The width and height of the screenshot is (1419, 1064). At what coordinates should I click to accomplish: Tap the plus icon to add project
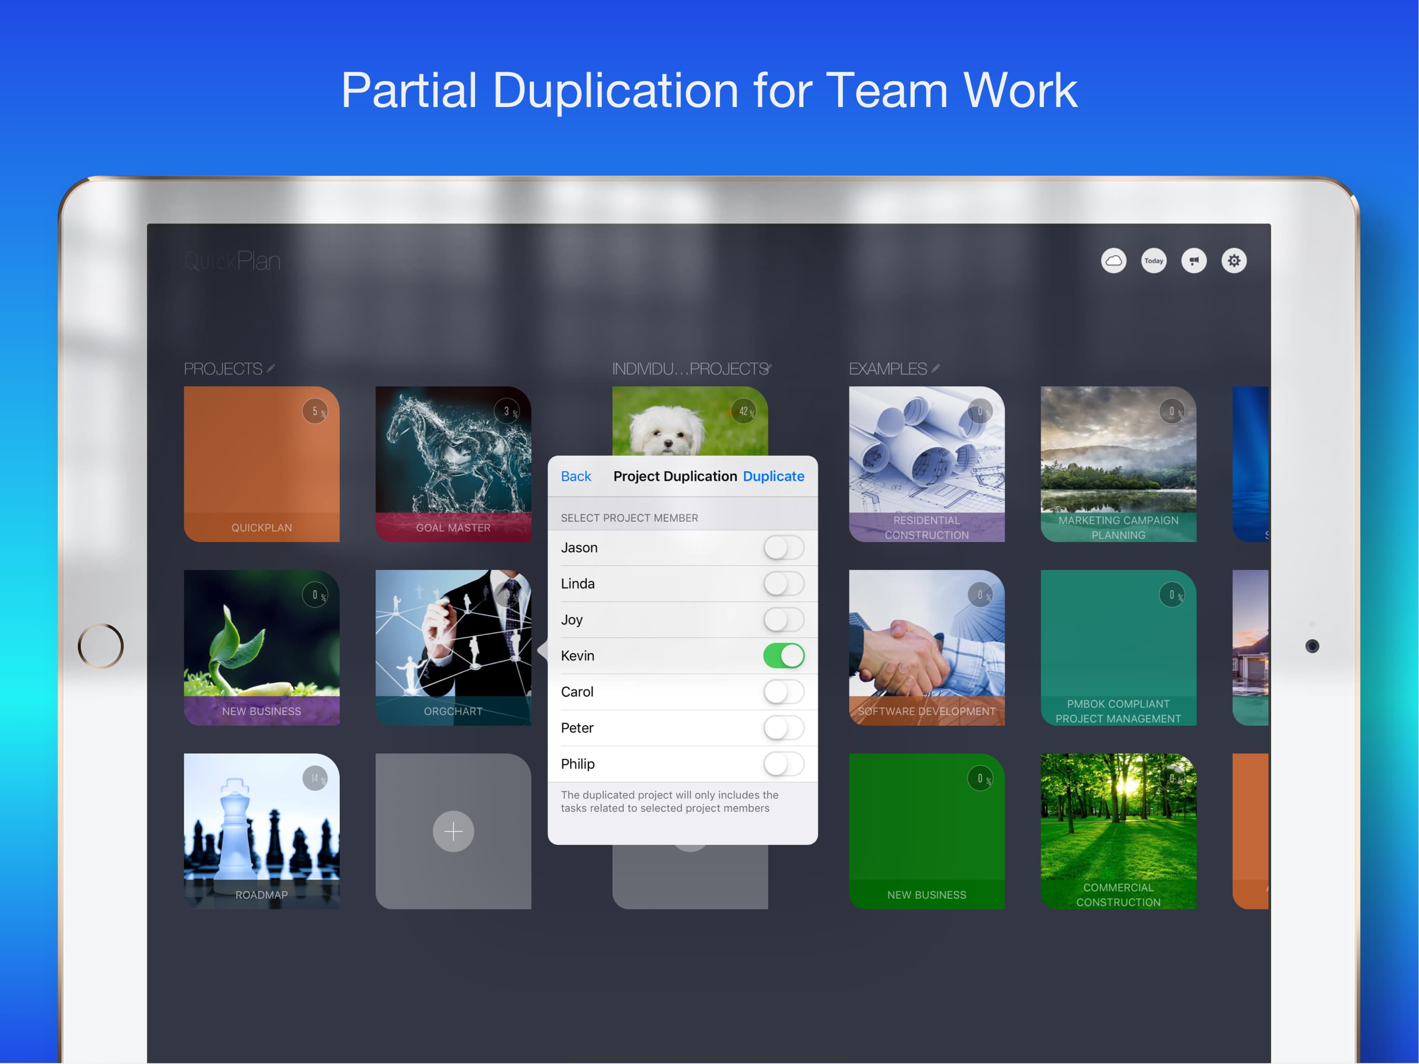(453, 832)
